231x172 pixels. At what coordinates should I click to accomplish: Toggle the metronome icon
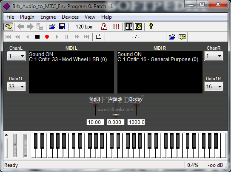coord(104,27)
